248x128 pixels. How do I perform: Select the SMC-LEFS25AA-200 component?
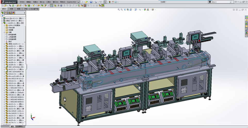click(x=16, y=67)
